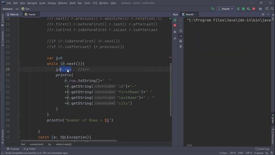Open the Tools menu
275x155 pixels.
[x=87, y=3]
